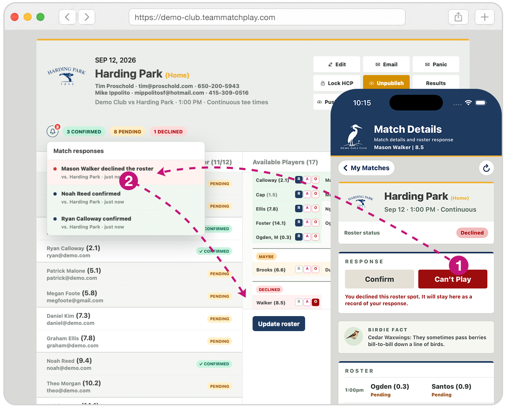Click the Lock HCP button

337,83
